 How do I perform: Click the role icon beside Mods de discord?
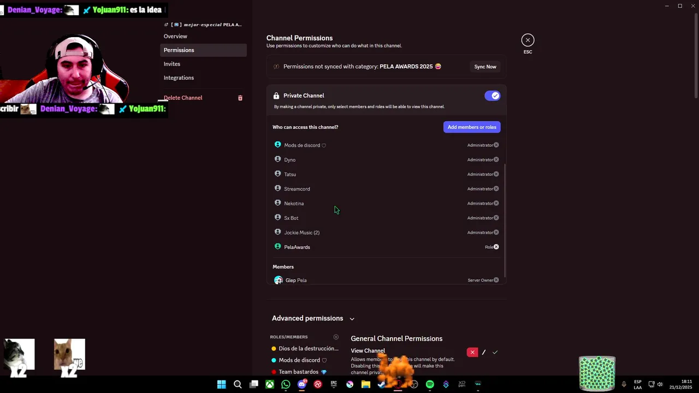coord(277,145)
